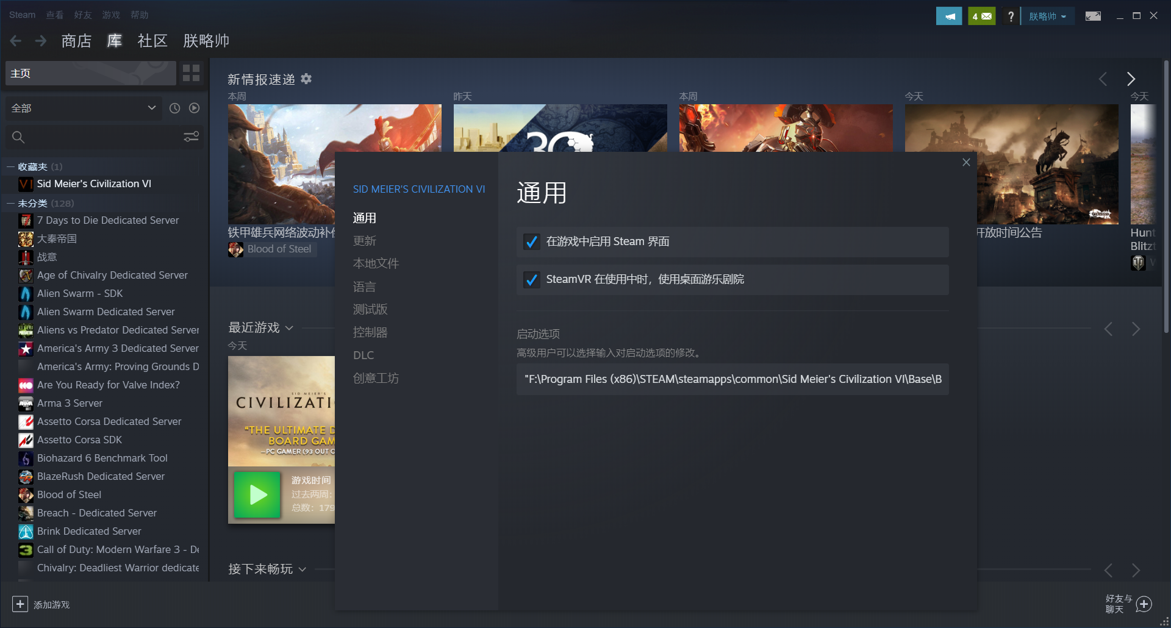This screenshot has height=628, width=1171.
Task: Open the 查看 menu
Action: 55,15
